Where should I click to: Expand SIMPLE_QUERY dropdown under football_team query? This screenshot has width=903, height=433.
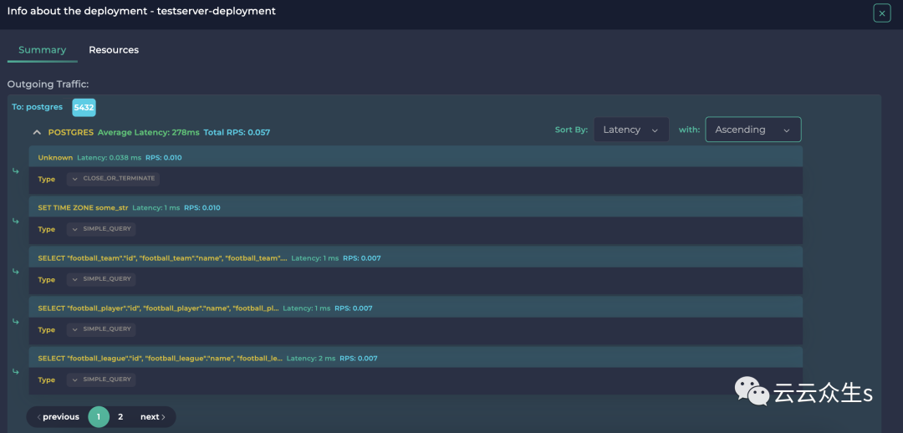click(101, 279)
